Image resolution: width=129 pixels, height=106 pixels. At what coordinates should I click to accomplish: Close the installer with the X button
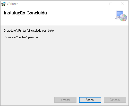pos(123,4)
